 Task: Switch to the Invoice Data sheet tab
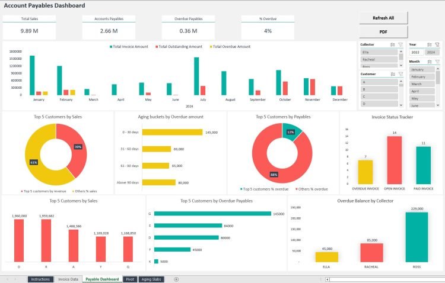(68, 279)
